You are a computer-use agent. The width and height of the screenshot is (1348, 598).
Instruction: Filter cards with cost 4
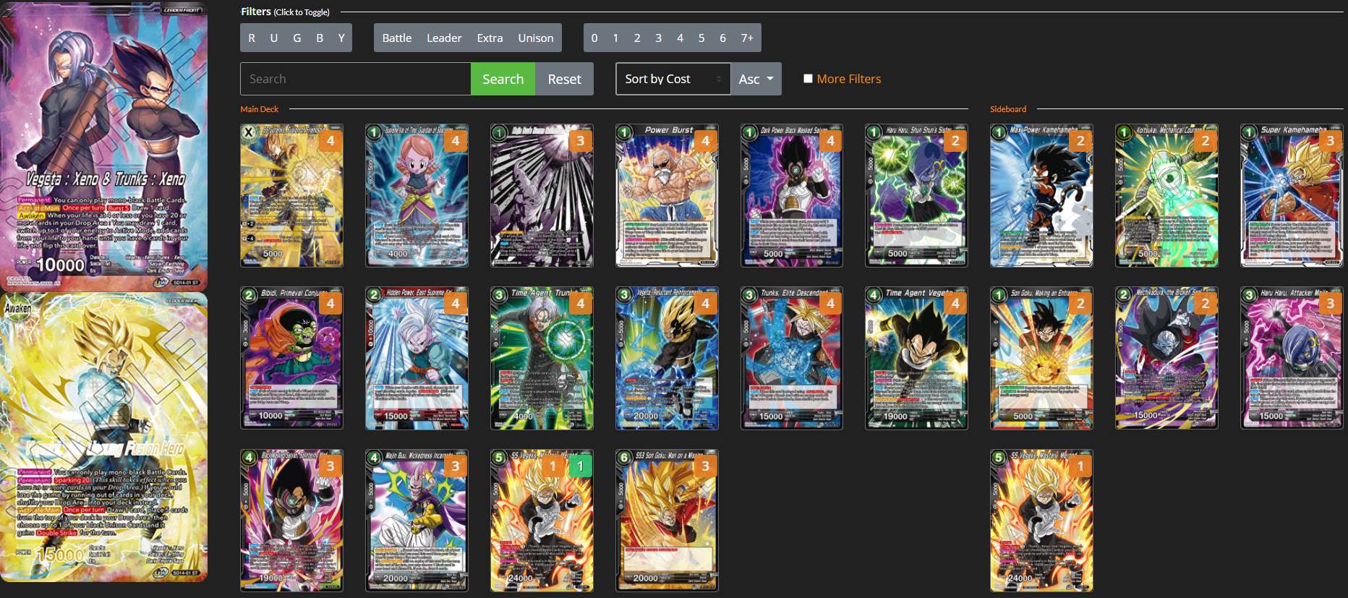click(x=680, y=38)
